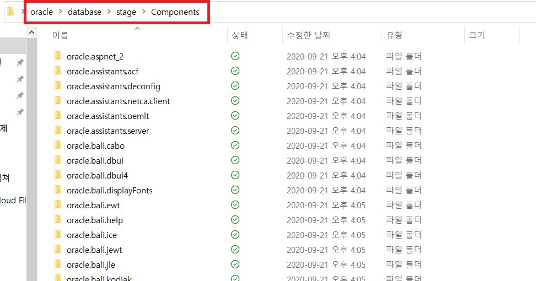Click folder icon of oracle.aspnet_2
This screenshot has width=536, height=281.
click(58, 56)
